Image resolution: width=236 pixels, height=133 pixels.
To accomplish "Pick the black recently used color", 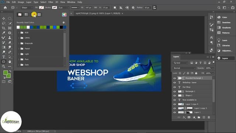I will 62,27.
